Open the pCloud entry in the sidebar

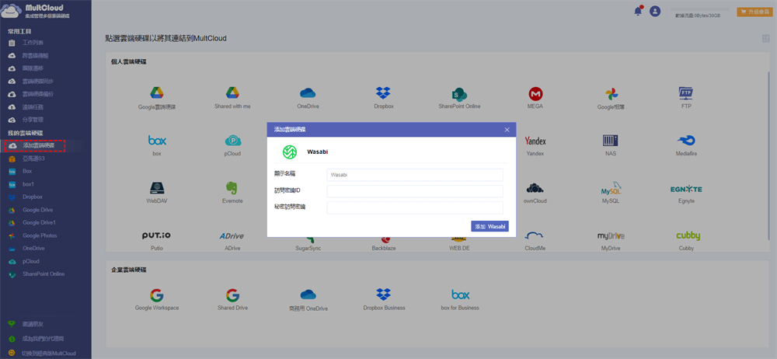(31, 261)
